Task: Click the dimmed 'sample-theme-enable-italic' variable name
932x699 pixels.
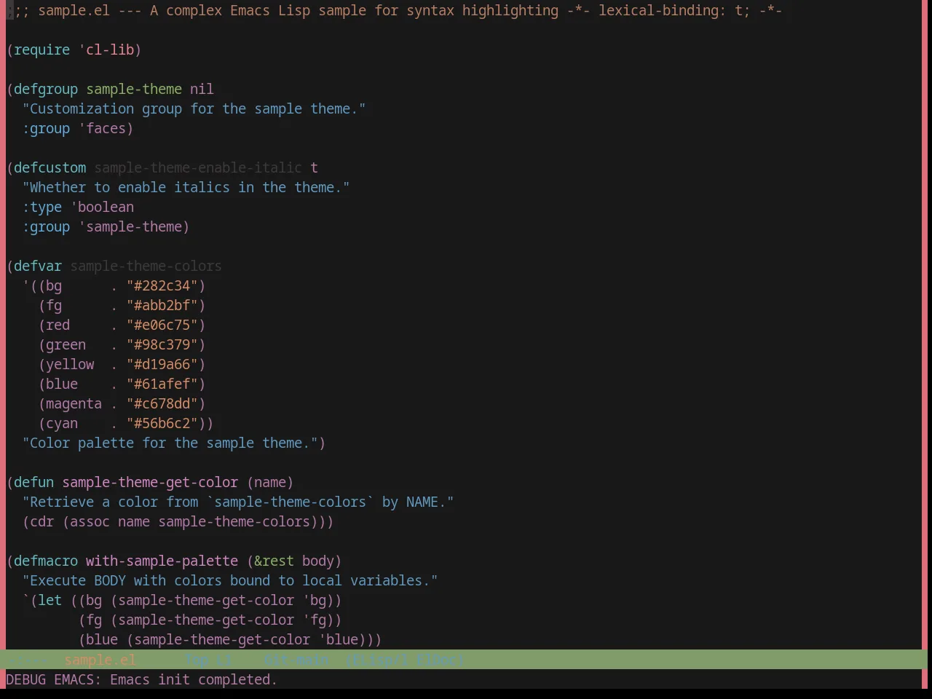Action: pyautogui.click(x=198, y=167)
